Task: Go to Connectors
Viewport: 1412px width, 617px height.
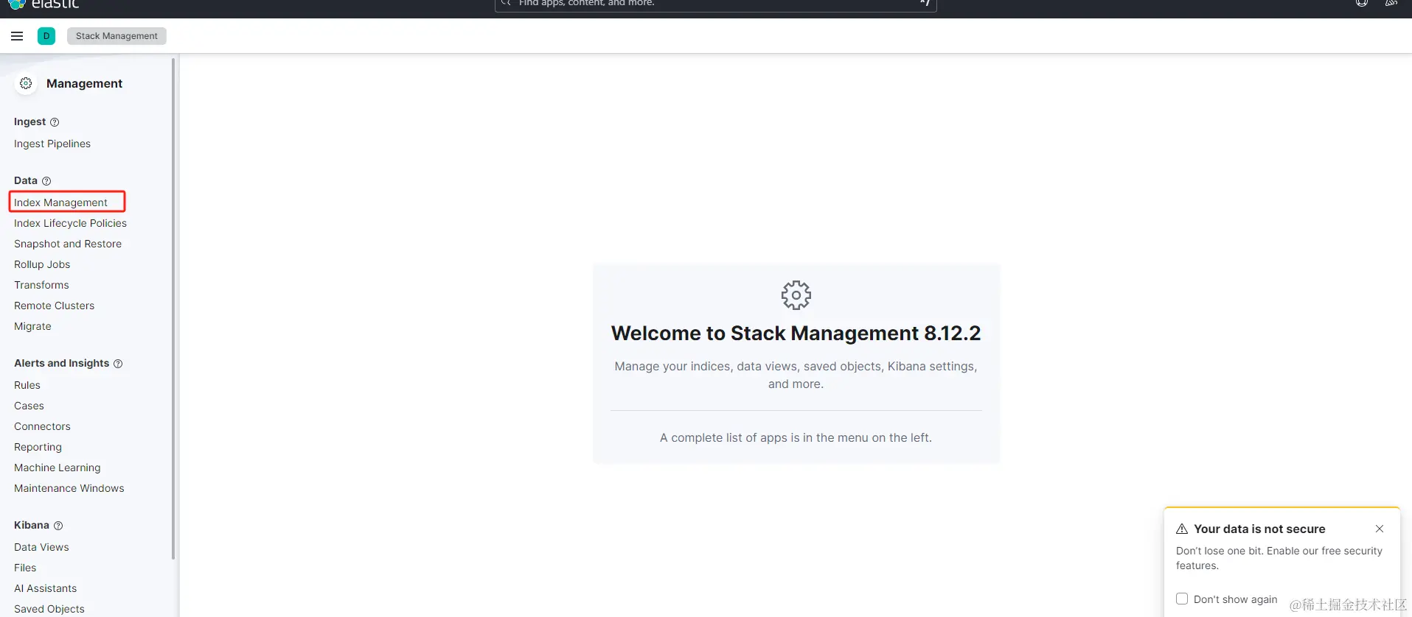Action: [42, 426]
